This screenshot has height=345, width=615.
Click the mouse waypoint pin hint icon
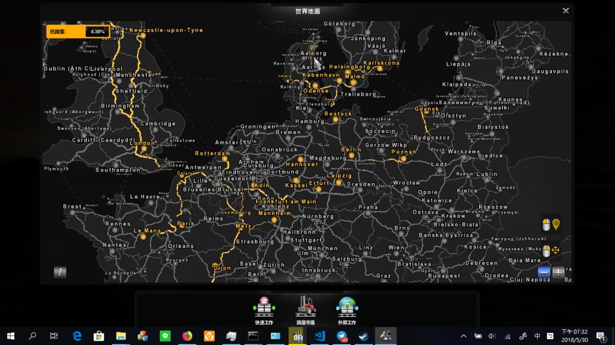551,224
